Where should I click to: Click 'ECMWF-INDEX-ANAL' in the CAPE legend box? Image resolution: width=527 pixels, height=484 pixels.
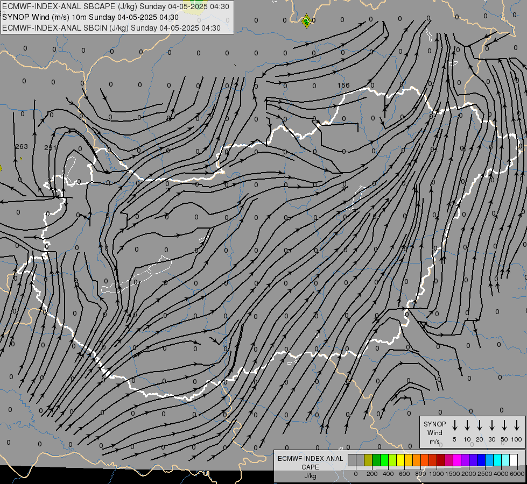pos(310,459)
